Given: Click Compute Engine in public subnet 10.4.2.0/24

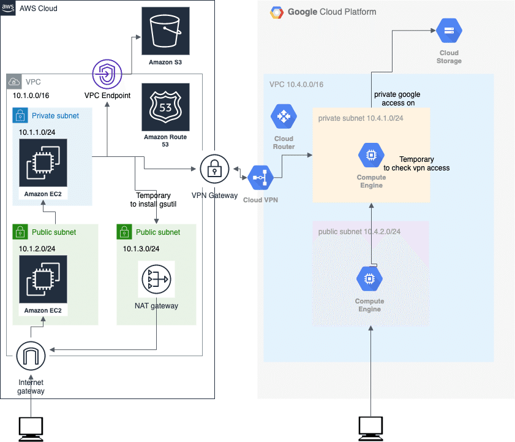Looking at the screenshot, I should click(369, 279).
